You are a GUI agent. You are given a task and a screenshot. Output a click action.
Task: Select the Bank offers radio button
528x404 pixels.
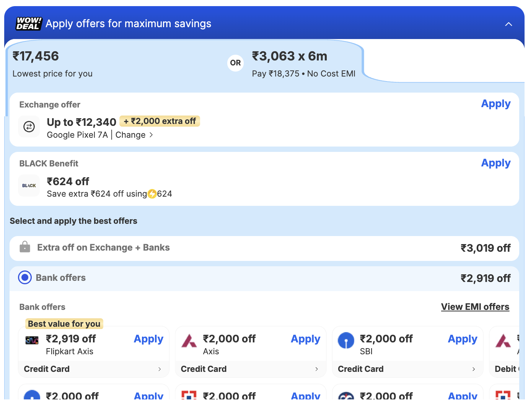(25, 278)
